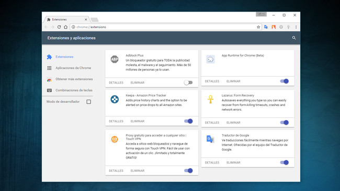
Task: Click ELIMINAR for Traductor de Google
Action: tap(233, 163)
